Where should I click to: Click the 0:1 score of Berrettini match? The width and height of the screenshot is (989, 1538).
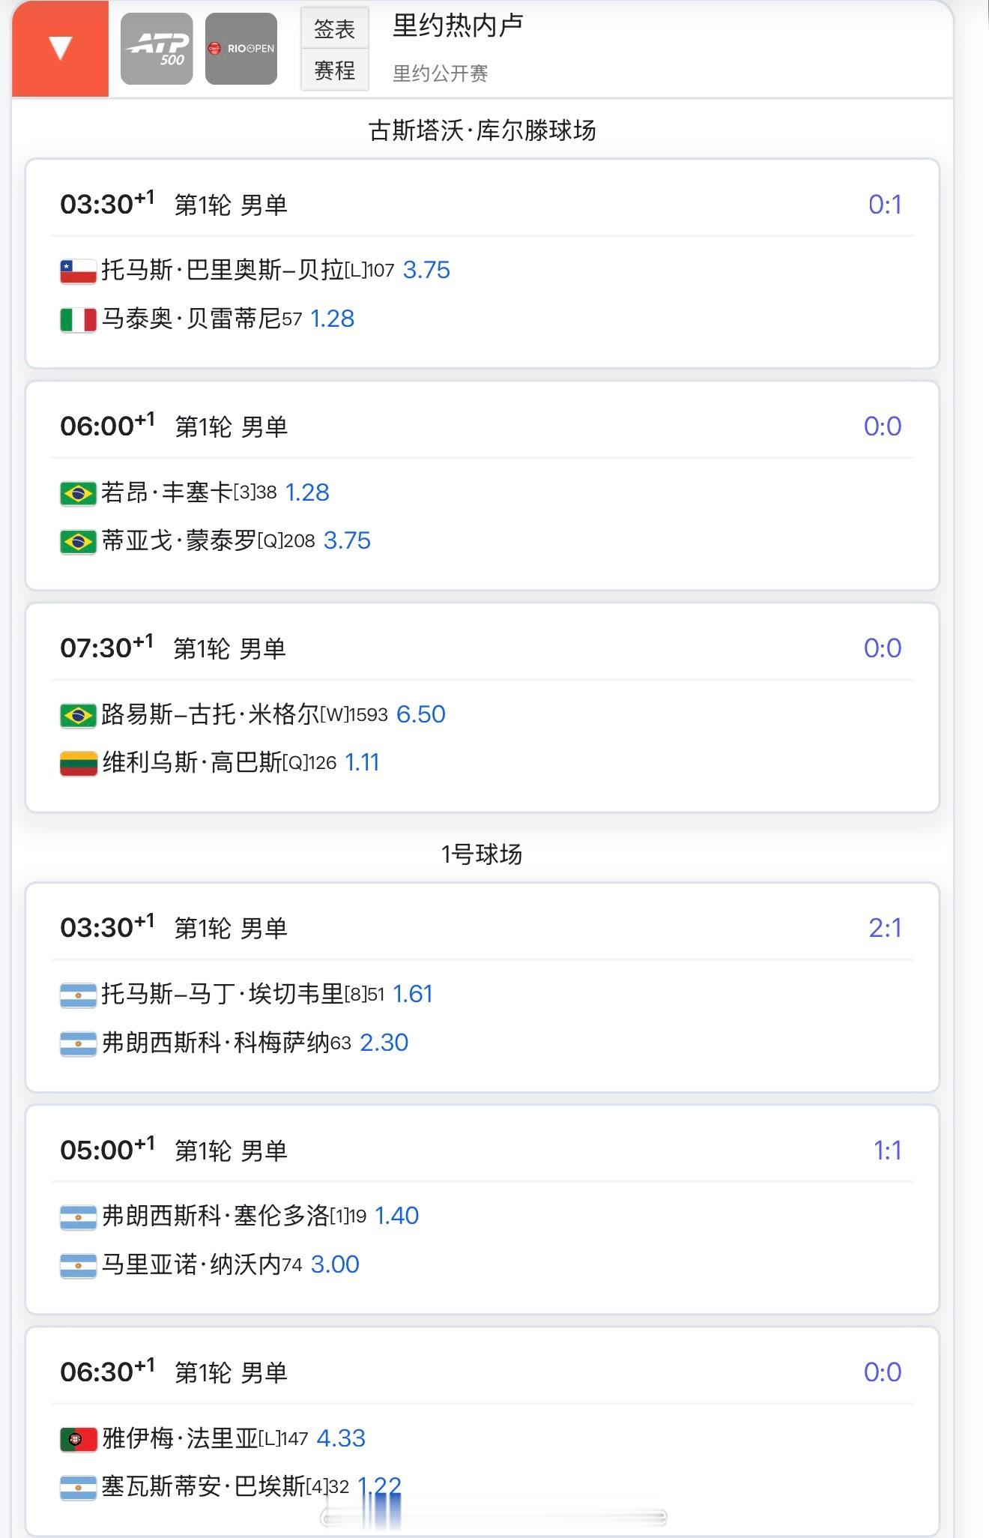coord(885,205)
